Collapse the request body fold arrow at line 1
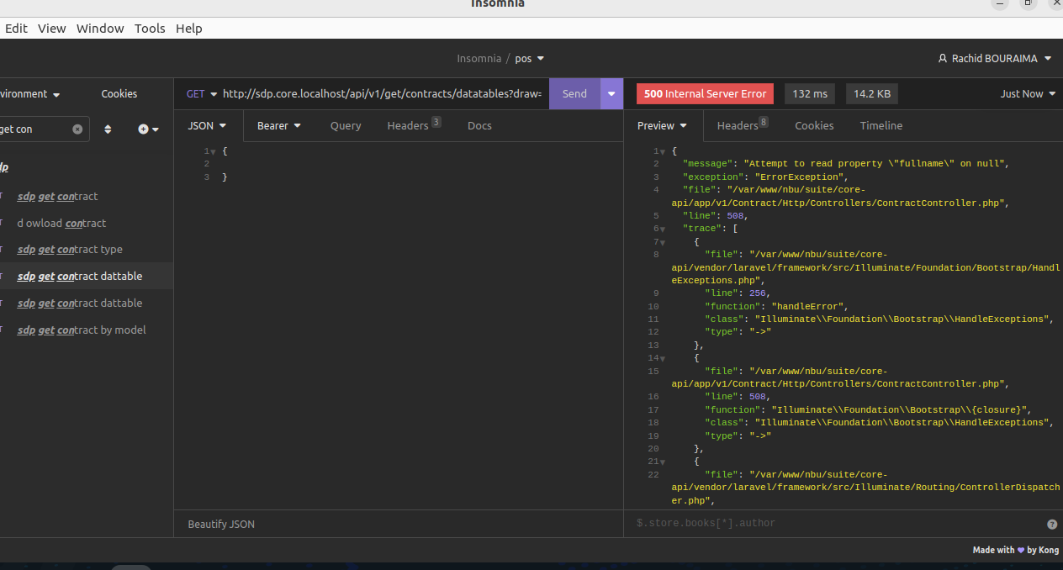1063x570 pixels. coord(214,151)
